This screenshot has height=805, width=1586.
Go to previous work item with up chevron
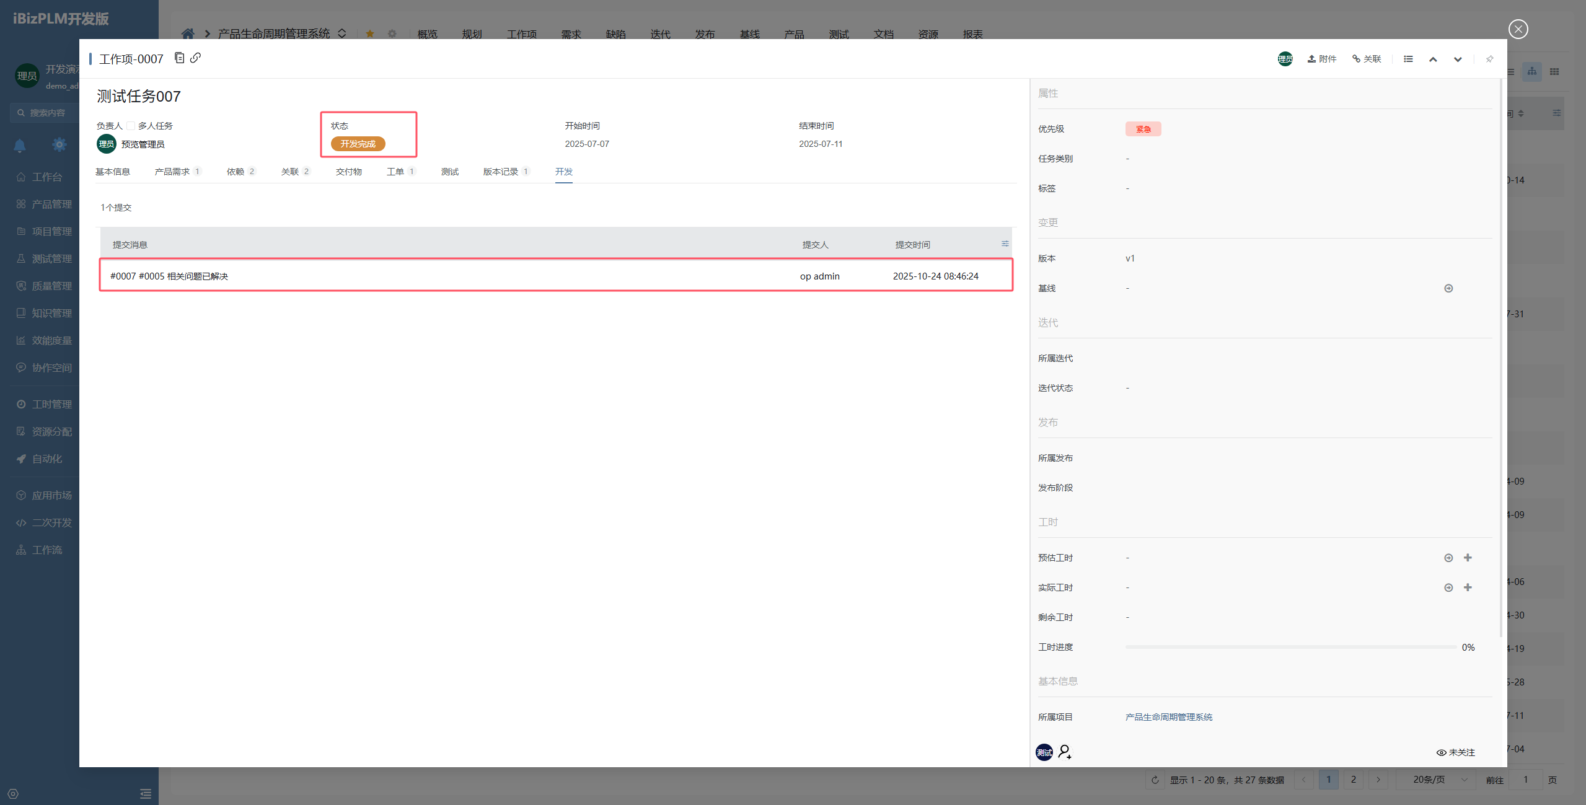(x=1433, y=59)
